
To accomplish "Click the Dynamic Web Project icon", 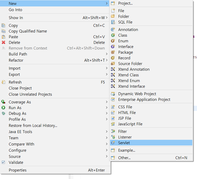I will click(113, 94).
